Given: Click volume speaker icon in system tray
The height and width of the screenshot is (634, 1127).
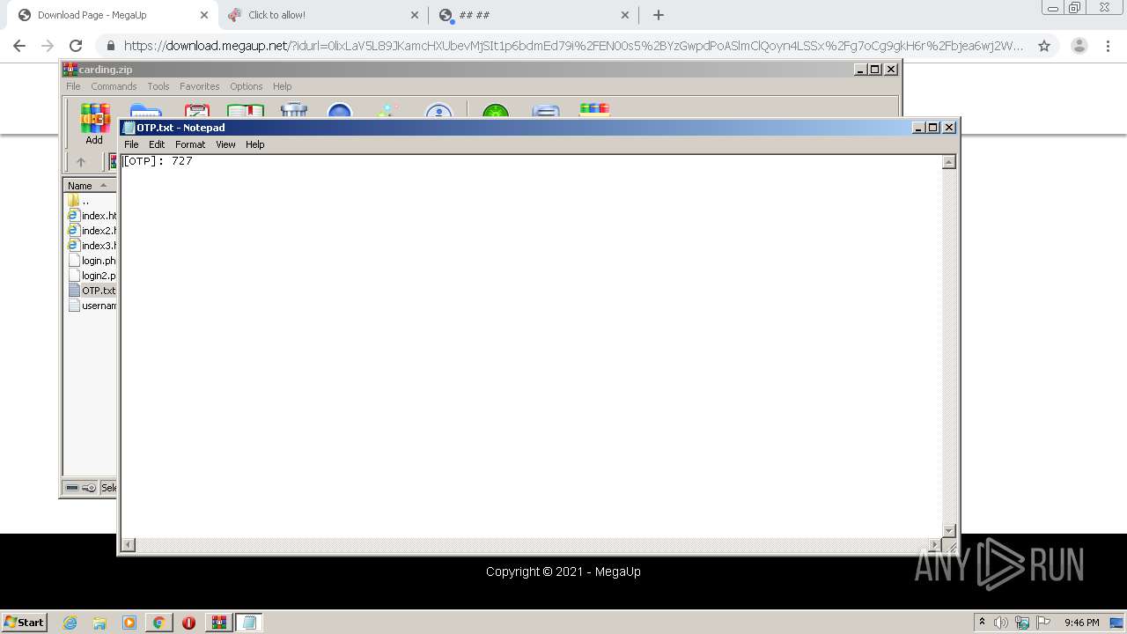Looking at the screenshot, I should [1001, 623].
